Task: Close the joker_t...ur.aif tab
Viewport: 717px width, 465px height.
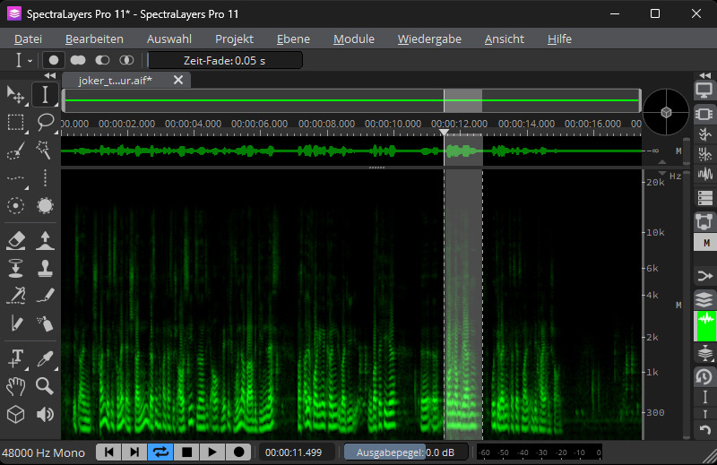Action: (x=178, y=80)
